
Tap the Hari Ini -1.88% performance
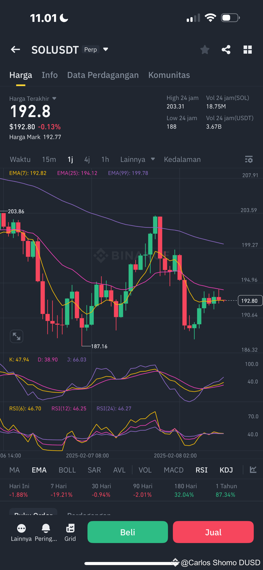pos(19,490)
